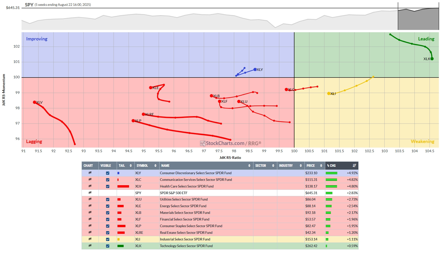The height and width of the screenshot is (253, 444).
Task: Uncheck the visible checkbox for XLB
Action: point(108,213)
